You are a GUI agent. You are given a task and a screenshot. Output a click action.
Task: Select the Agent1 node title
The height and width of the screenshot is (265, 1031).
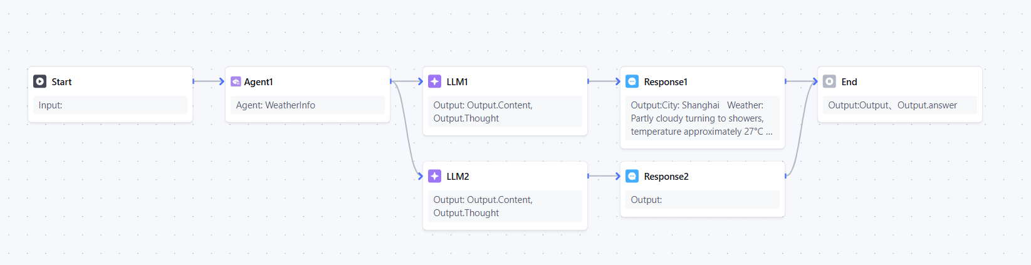pyautogui.click(x=258, y=82)
